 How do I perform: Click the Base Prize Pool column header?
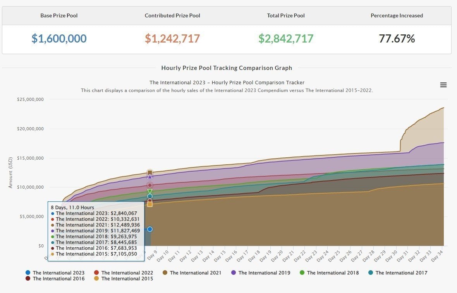tap(59, 15)
